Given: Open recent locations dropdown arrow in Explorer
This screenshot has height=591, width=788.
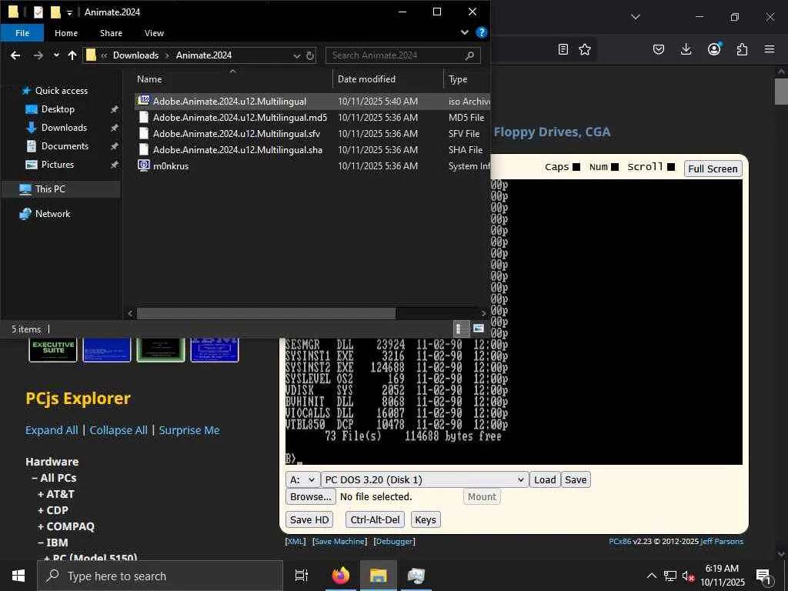Looking at the screenshot, I should [x=56, y=55].
